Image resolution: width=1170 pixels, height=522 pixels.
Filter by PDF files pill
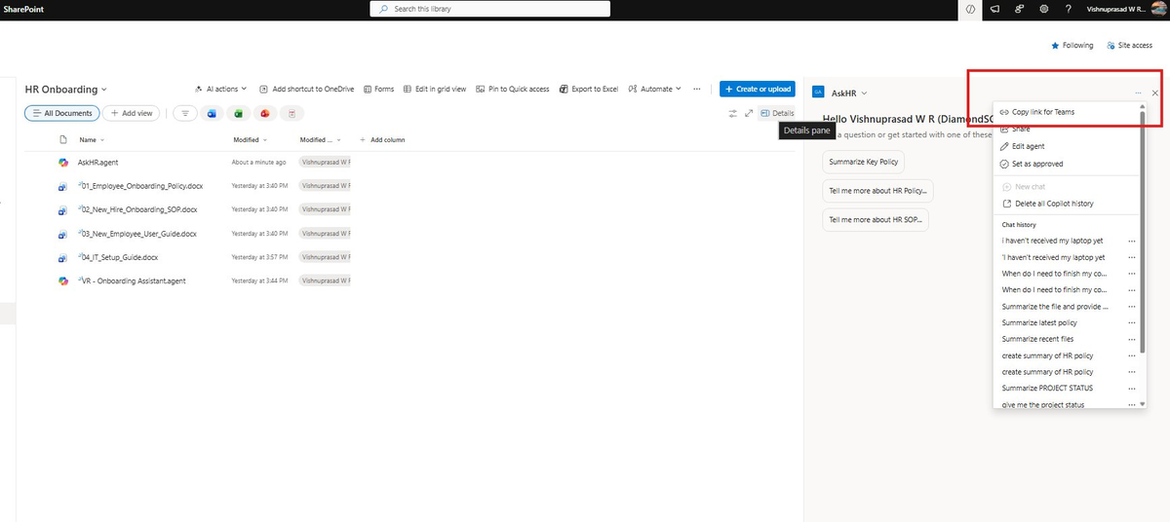[292, 113]
